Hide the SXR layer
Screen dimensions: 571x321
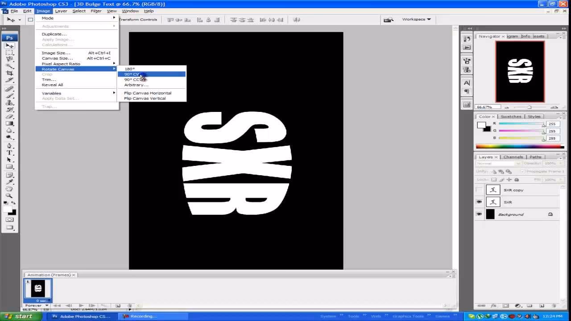pyautogui.click(x=479, y=202)
